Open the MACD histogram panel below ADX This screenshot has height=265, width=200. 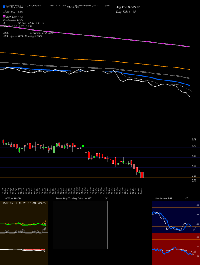[x=24, y=249]
